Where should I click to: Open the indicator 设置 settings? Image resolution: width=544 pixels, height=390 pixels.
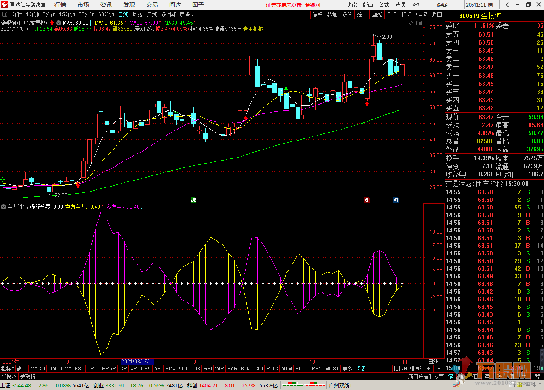361,369
